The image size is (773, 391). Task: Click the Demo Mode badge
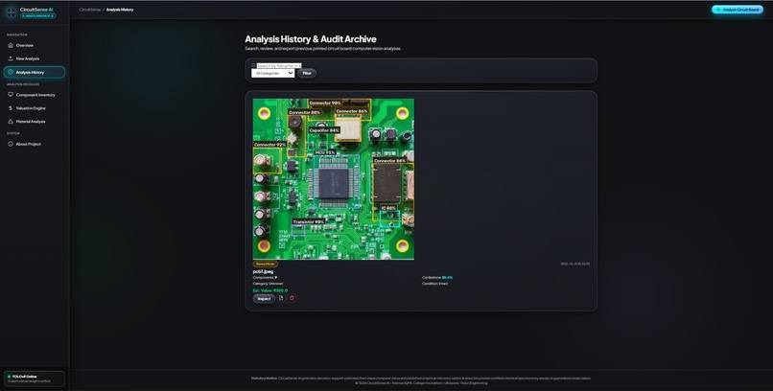click(x=266, y=264)
